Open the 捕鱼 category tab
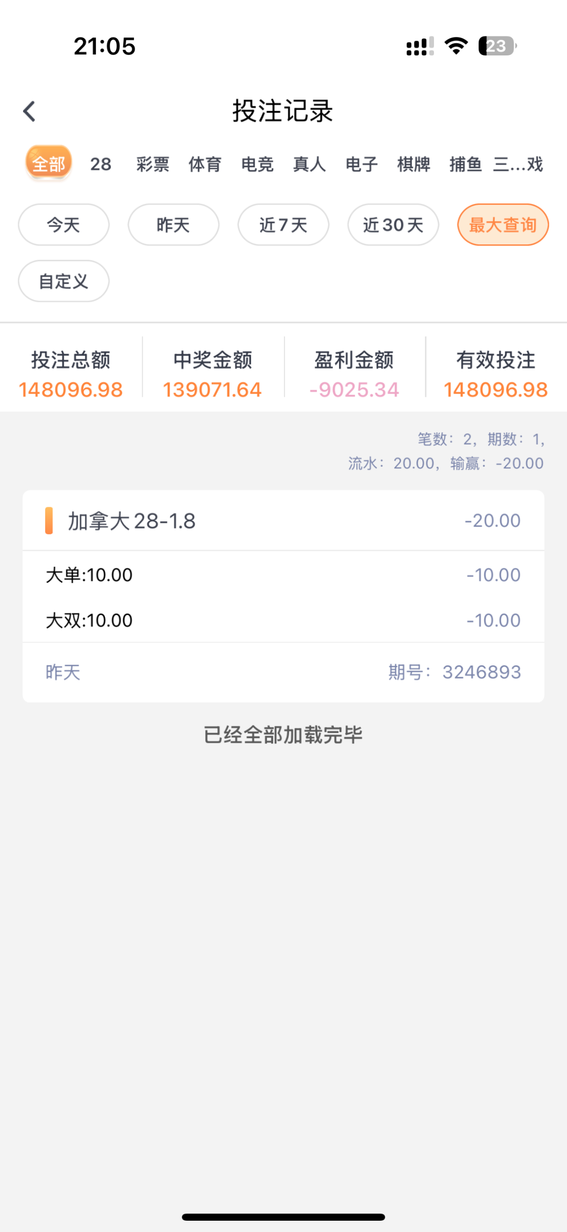Screen dimensions: 567x1232 coord(465,164)
